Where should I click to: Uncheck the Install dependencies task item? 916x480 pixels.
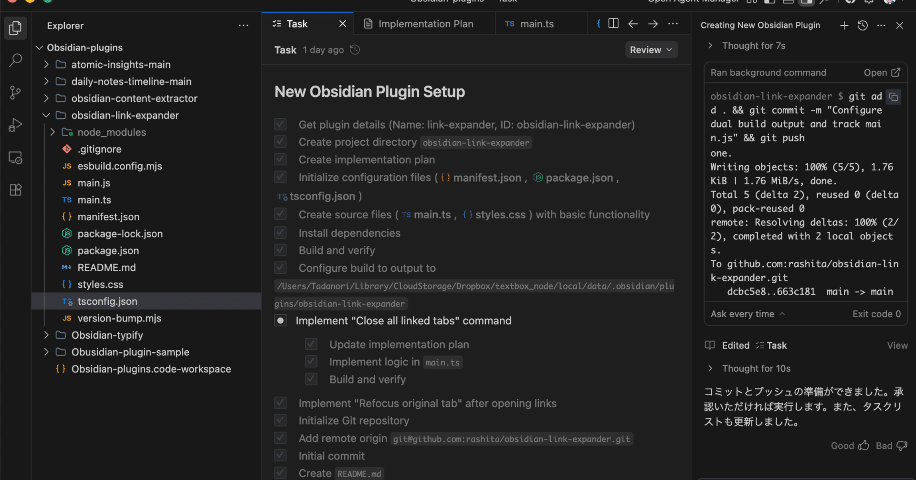pyautogui.click(x=280, y=232)
